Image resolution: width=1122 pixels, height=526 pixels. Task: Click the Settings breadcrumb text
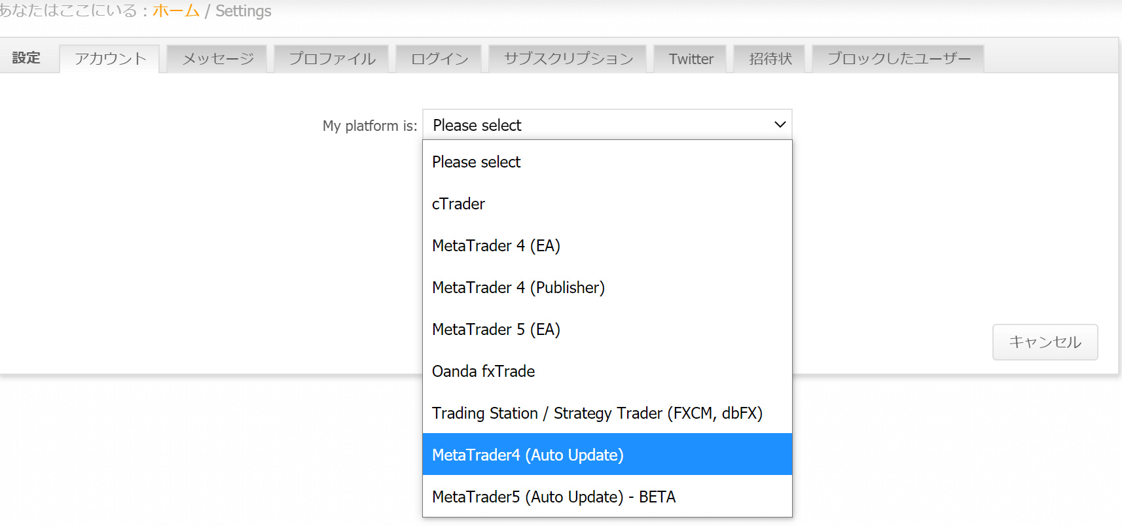[x=243, y=11]
